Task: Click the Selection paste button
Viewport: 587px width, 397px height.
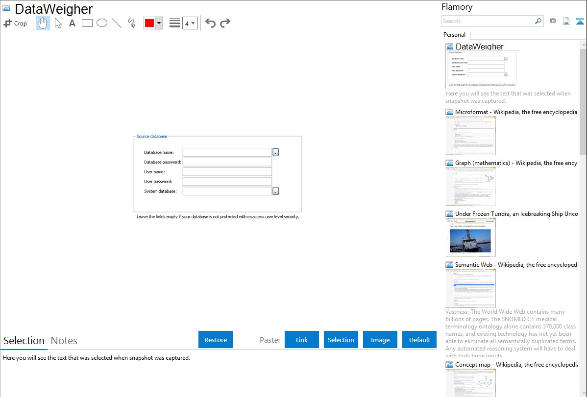Action: click(x=341, y=340)
